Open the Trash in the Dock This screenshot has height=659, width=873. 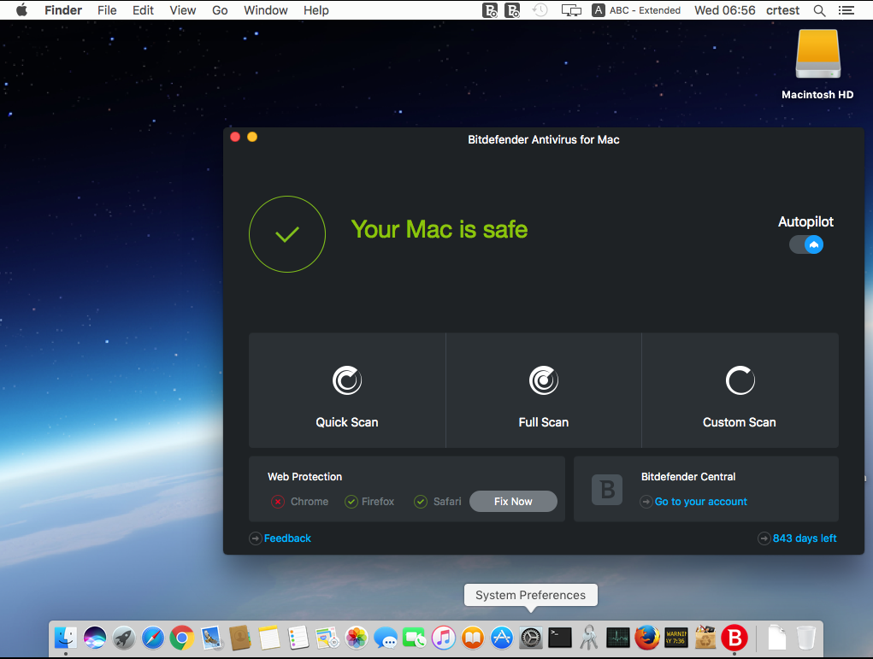click(805, 638)
